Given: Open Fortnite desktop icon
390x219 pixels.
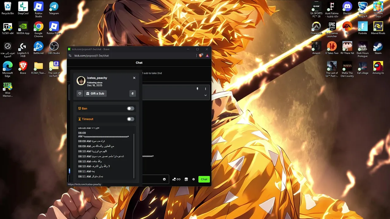Looking at the screenshot, I should click(363, 28).
